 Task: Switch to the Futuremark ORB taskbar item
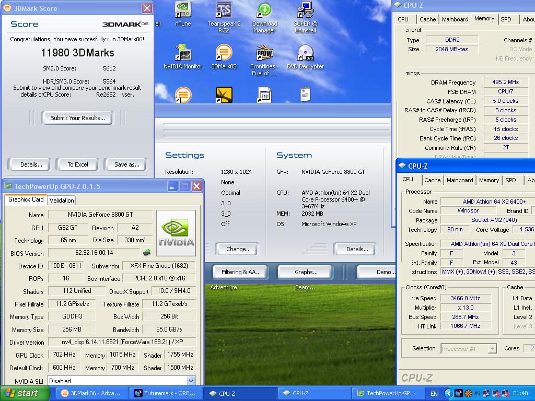click(166, 393)
